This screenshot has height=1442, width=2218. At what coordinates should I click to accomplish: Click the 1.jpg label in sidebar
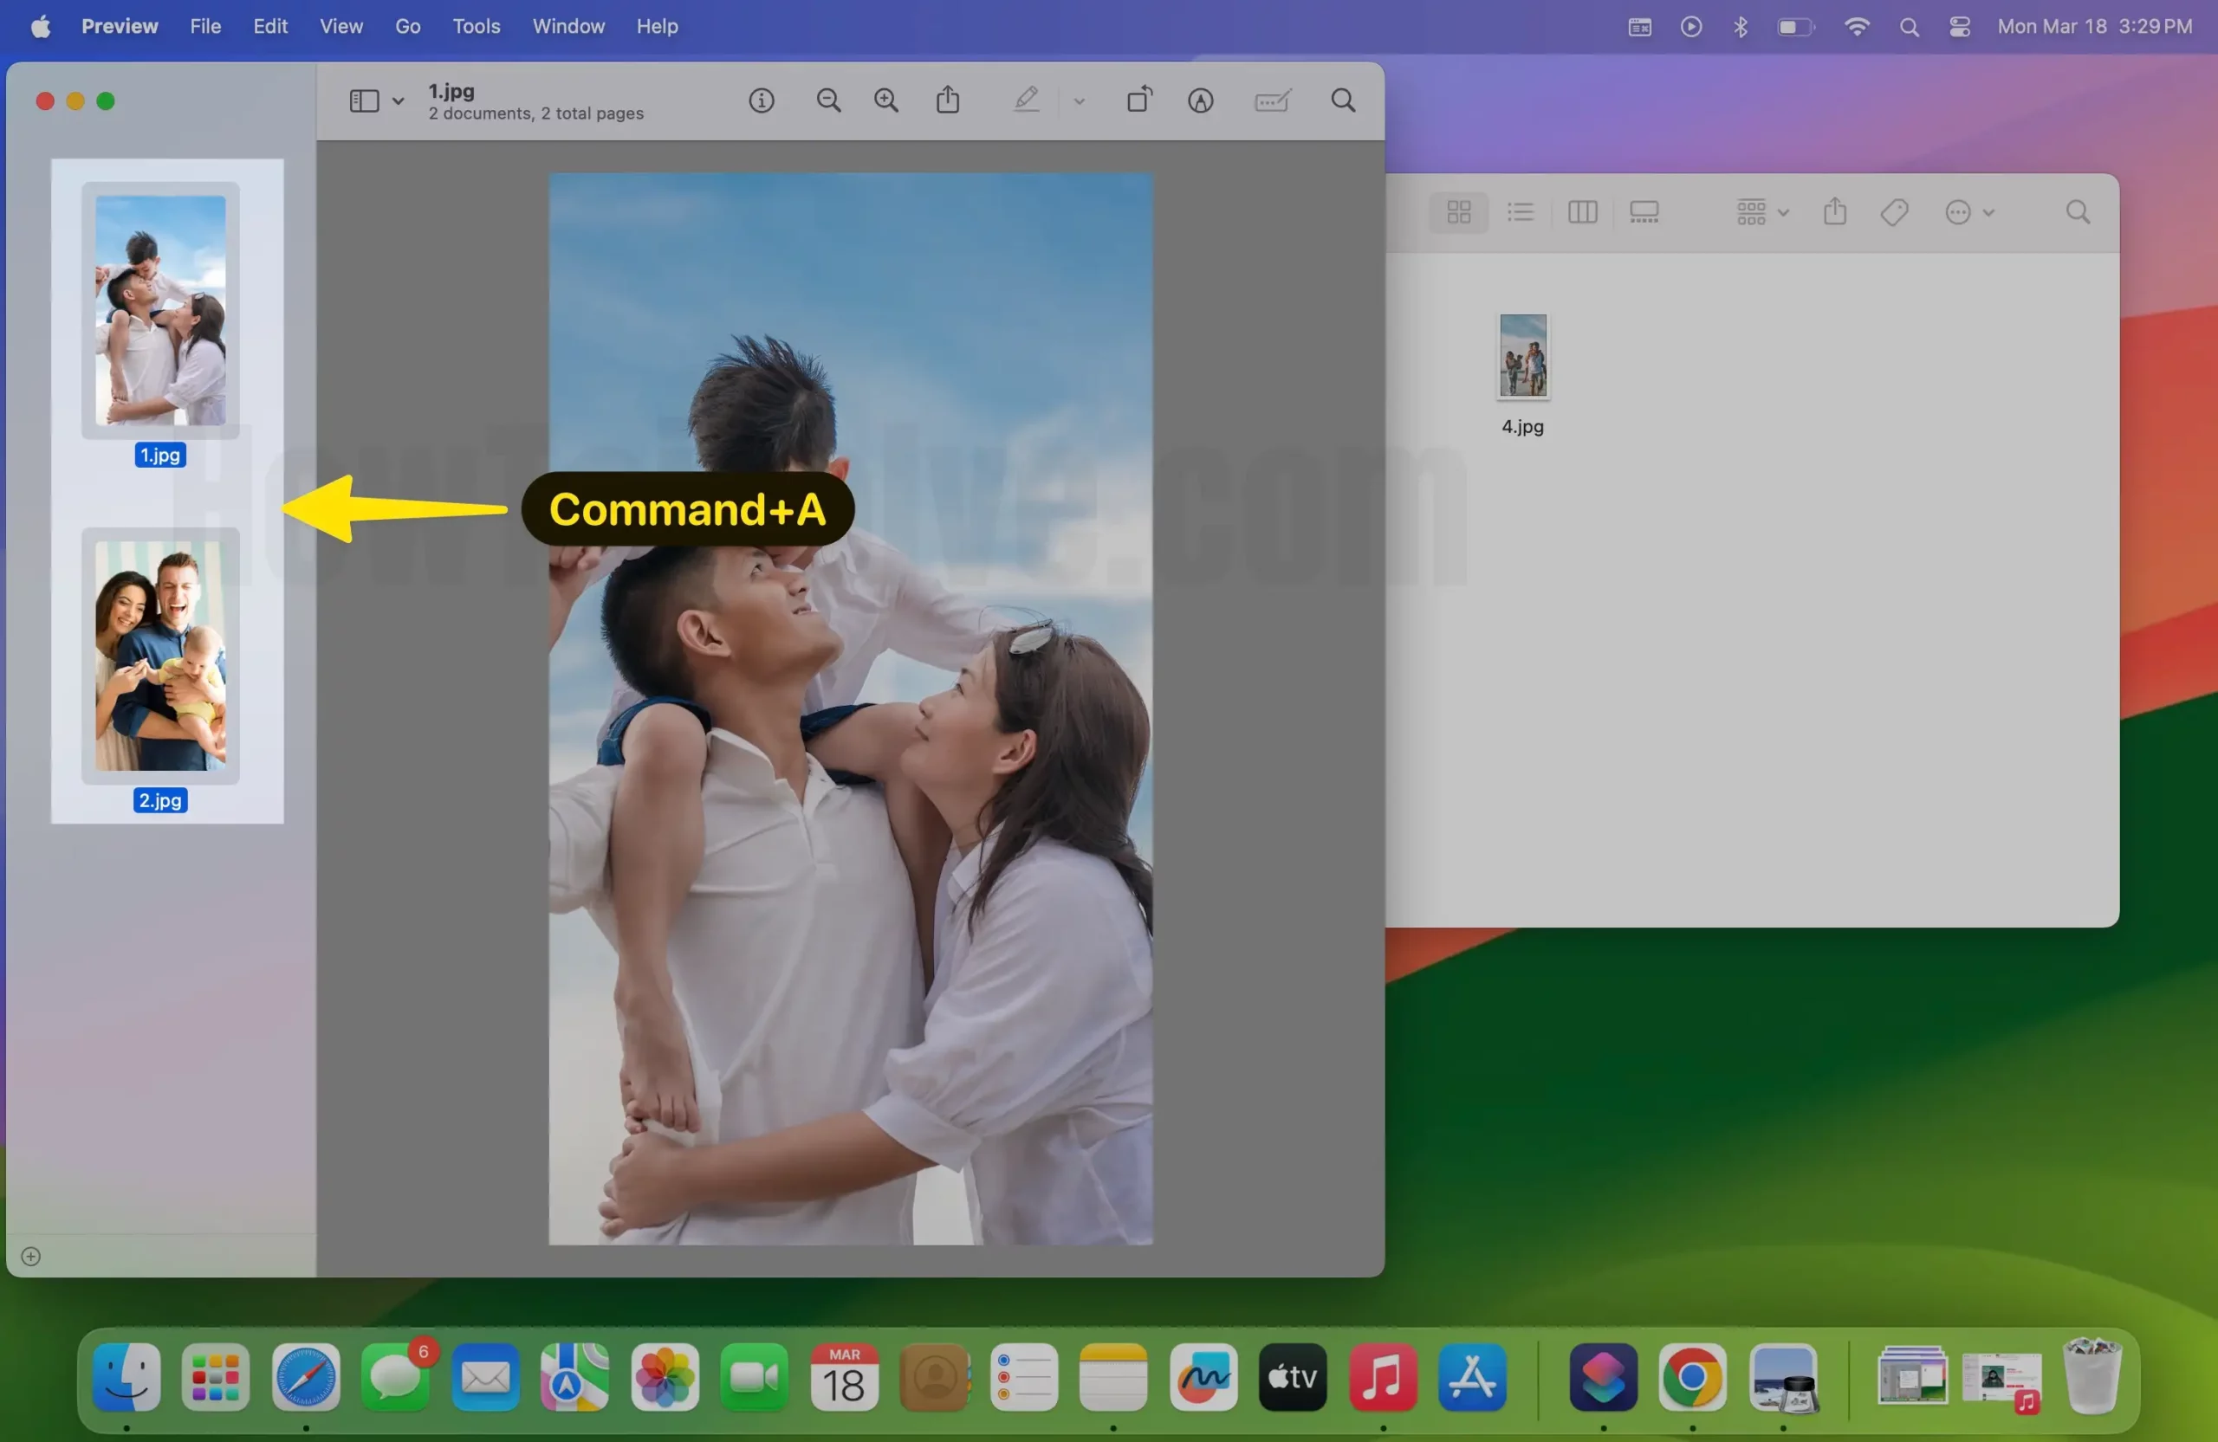tap(160, 456)
